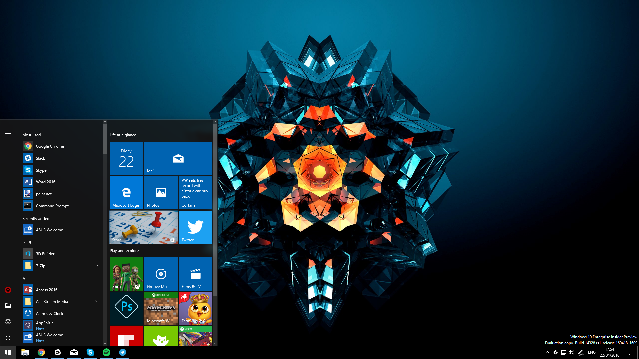The image size is (639, 359).
Task: Open Power options in left sidebar
Action: (x=8, y=338)
